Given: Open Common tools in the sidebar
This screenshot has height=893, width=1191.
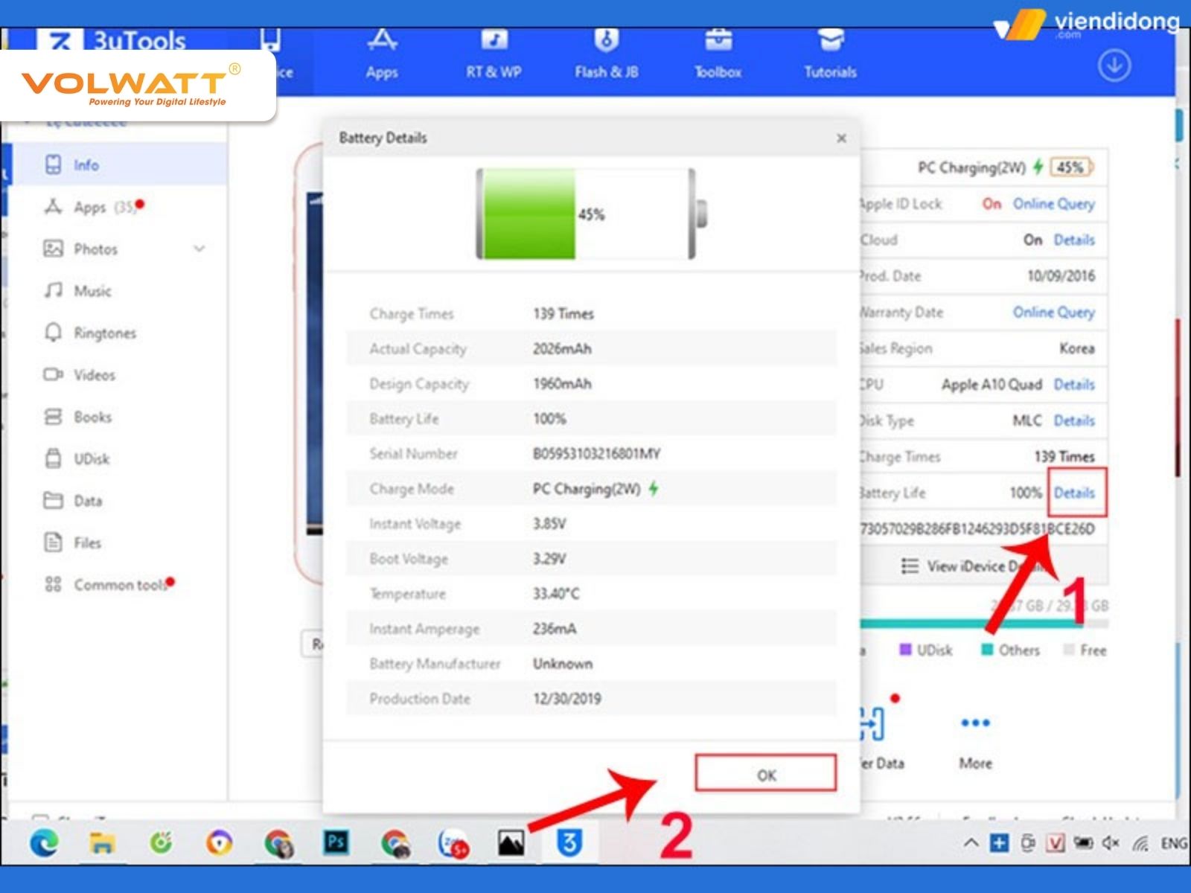Looking at the screenshot, I should tap(117, 585).
